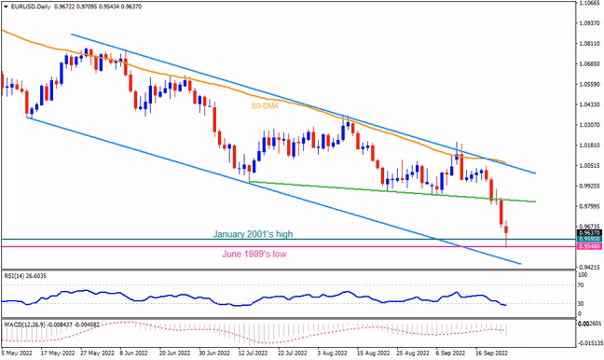Click the 50-DMA label on the chart
Image resolution: width=604 pixels, height=360 pixels.
coord(265,106)
